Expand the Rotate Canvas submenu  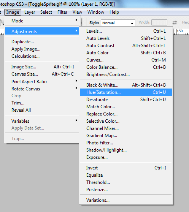click(42, 89)
